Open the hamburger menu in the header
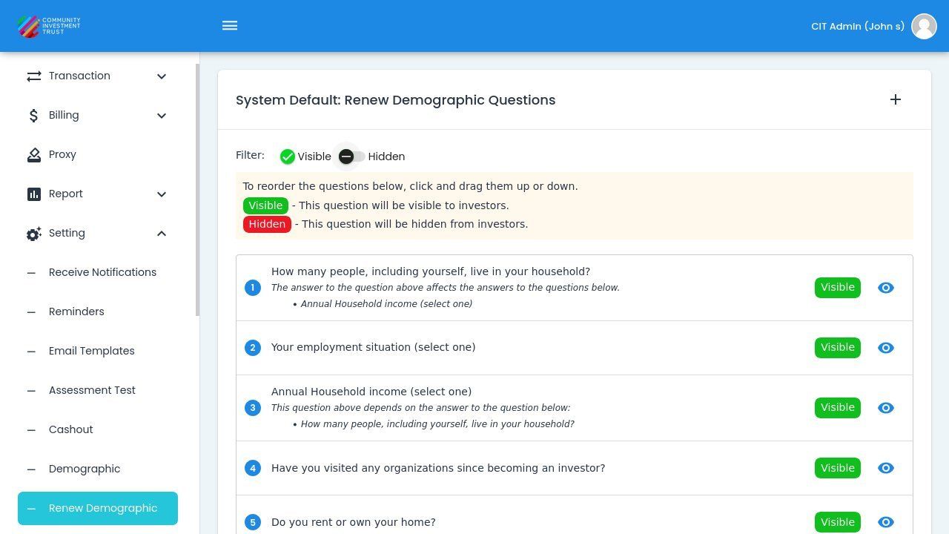 (x=230, y=25)
